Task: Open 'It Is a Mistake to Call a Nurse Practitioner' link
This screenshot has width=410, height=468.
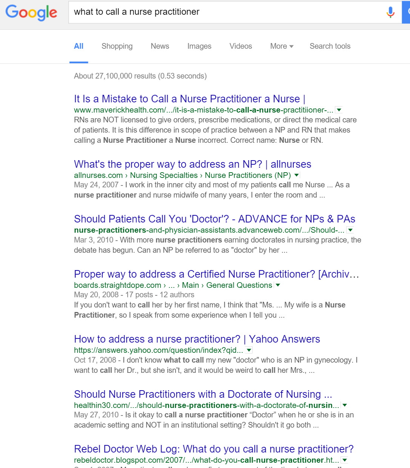Action: tap(190, 99)
